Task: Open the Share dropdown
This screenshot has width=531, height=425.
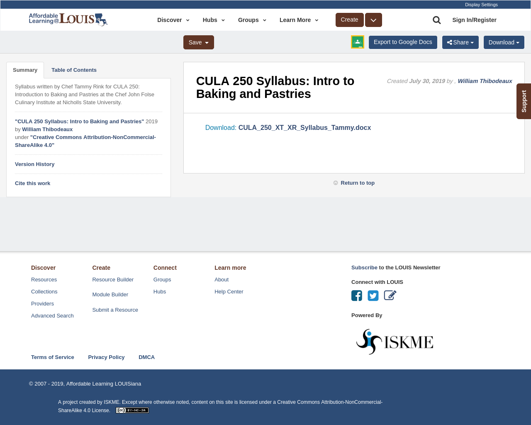Action: pos(460,42)
